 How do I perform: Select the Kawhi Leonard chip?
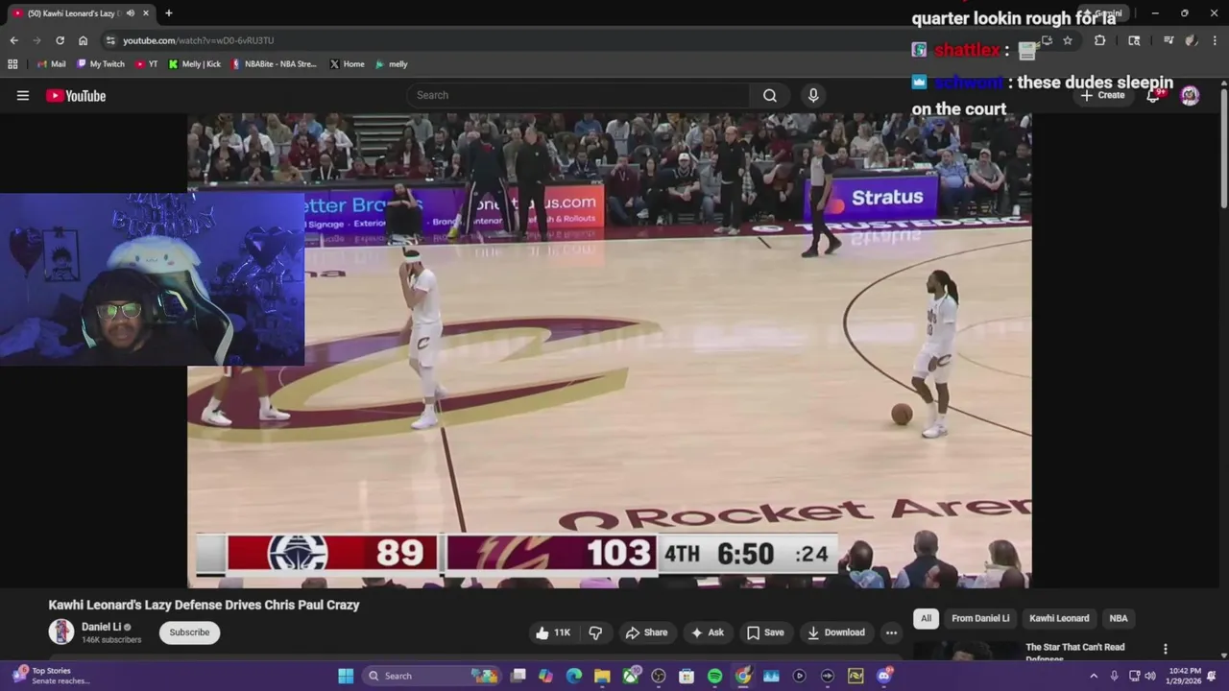[x=1059, y=618]
